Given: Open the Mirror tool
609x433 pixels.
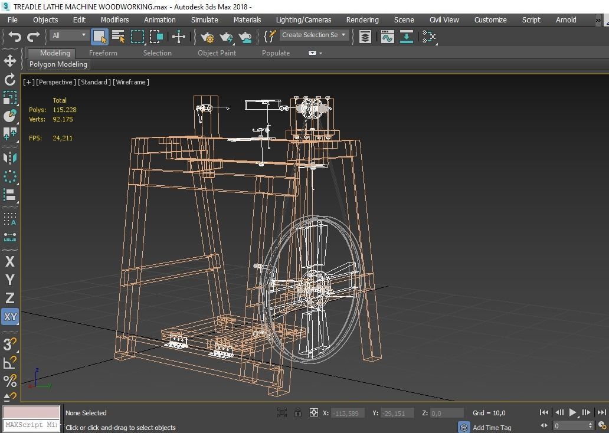Looking at the screenshot, I should pyautogui.click(x=9, y=158).
